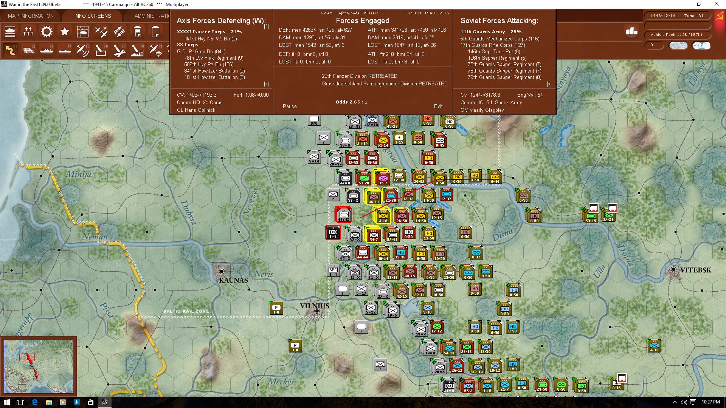Select the F8 bomb city mode
Image resolution: width=726 pixels, height=408 pixels.
pyautogui.click(x=137, y=50)
